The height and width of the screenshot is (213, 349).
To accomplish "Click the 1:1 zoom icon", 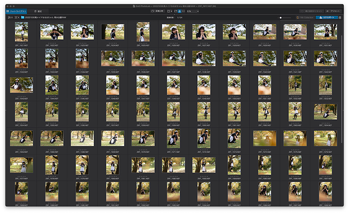I will pos(183,11).
